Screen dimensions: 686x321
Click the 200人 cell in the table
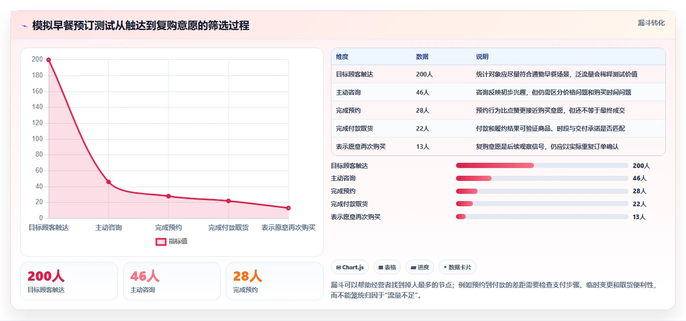coord(424,74)
